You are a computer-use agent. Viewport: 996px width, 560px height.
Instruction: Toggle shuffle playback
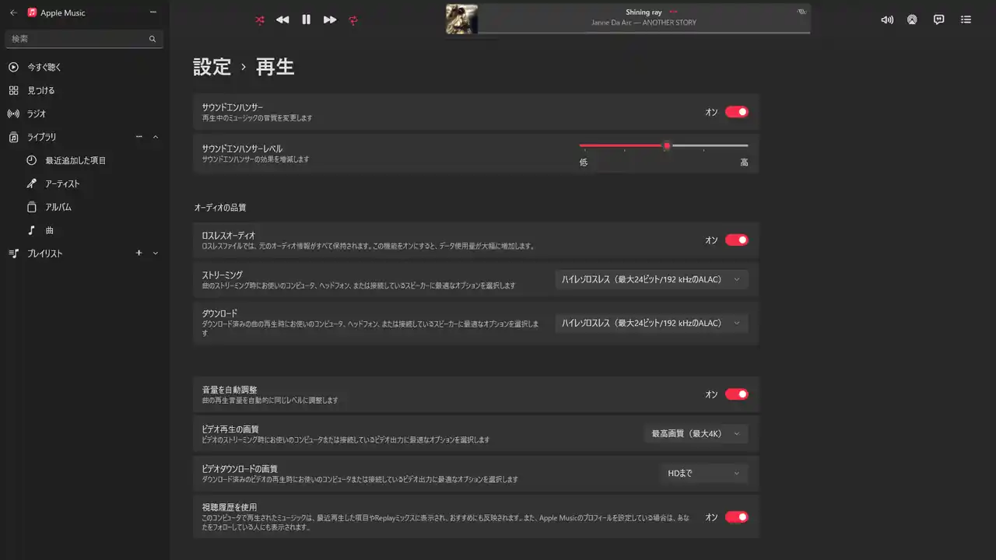pos(259,19)
